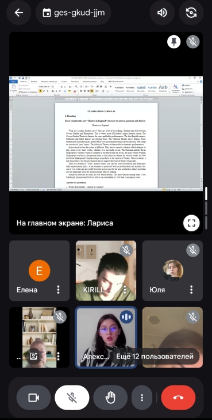Open the three-dot options on Юля's tile
Screen dimensions: 212x420
(191, 289)
